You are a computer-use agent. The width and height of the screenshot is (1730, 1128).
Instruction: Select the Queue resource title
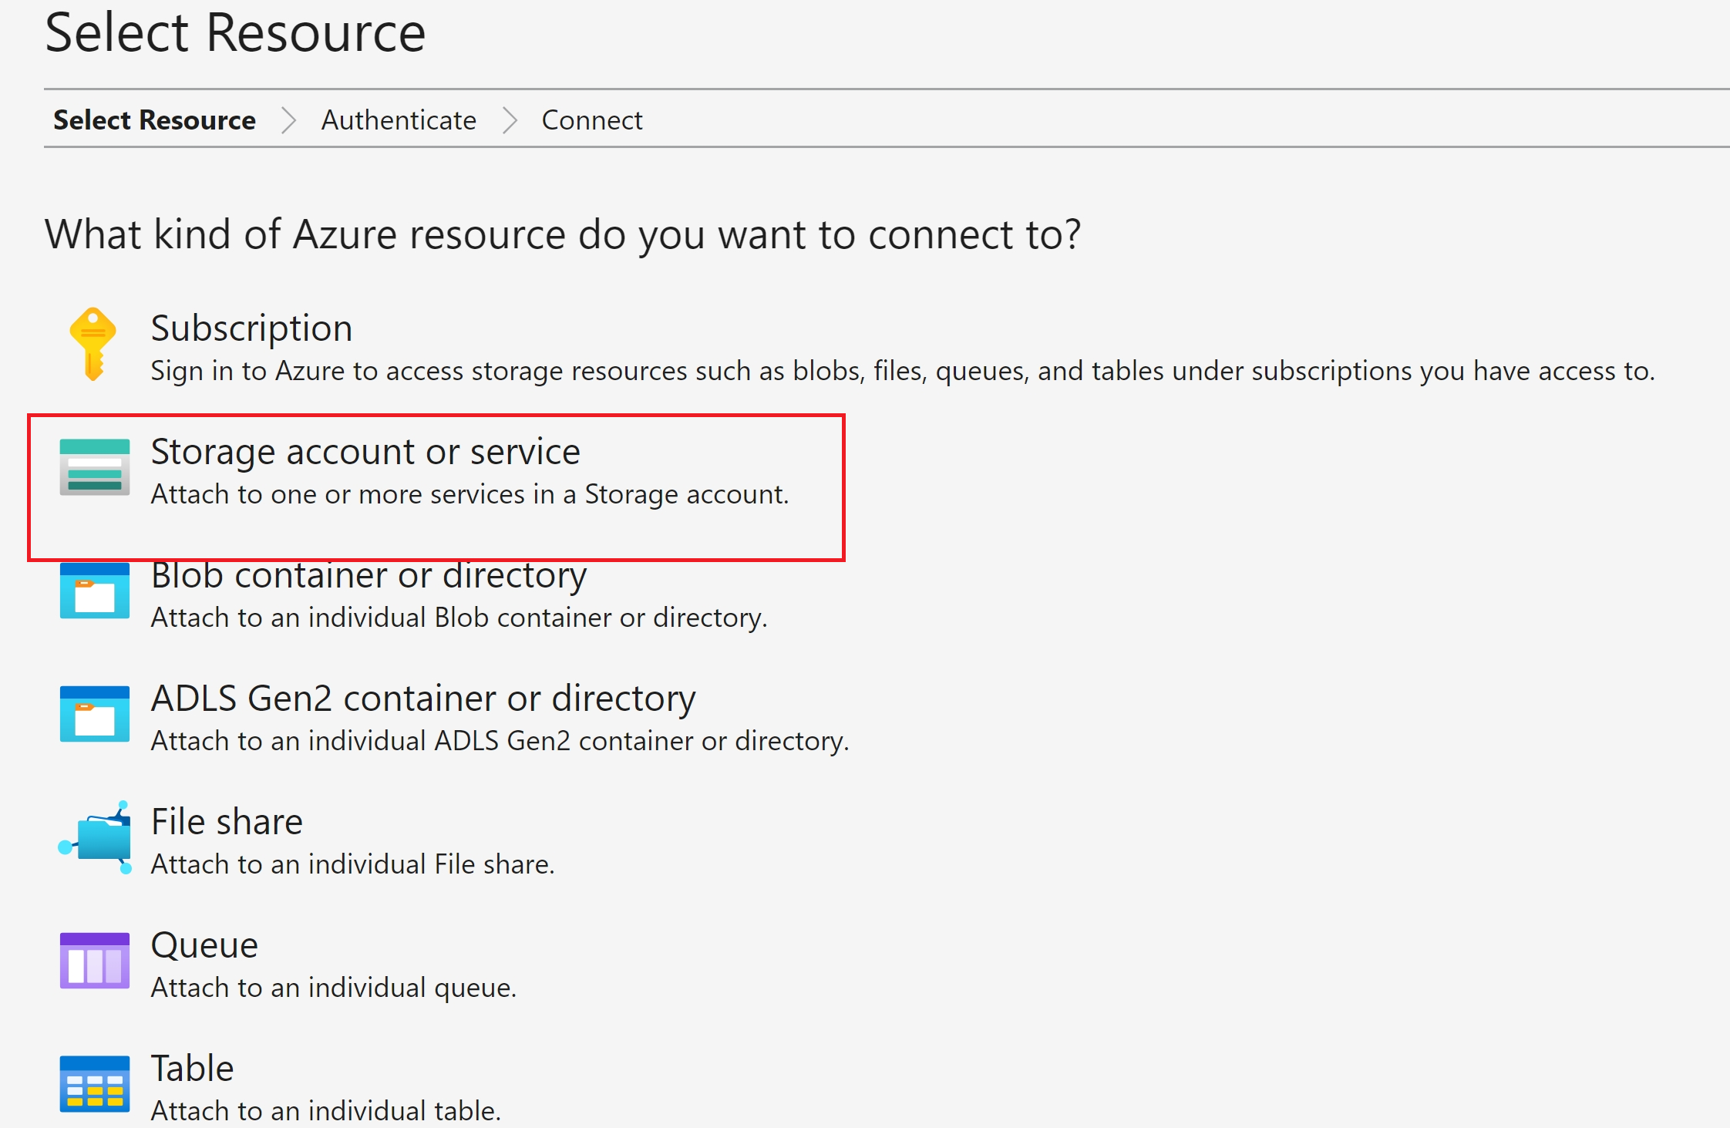point(204,945)
